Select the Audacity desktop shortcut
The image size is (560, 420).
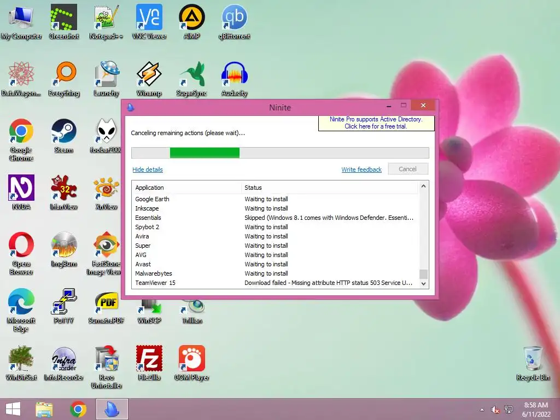click(x=234, y=79)
